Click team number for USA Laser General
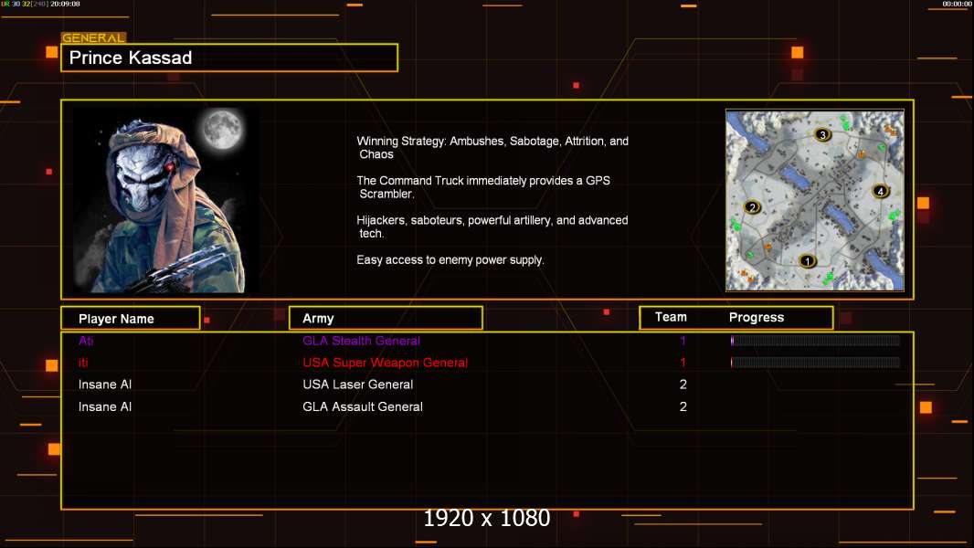 683,385
